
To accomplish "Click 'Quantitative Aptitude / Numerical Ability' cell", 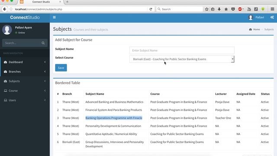I will (x=111, y=134).
